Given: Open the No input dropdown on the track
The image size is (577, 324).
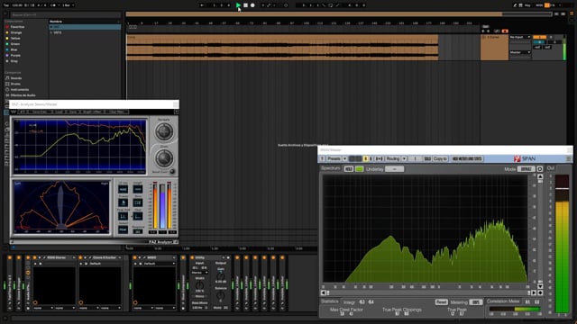Looking at the screenshot, I should tap(520, 37).
